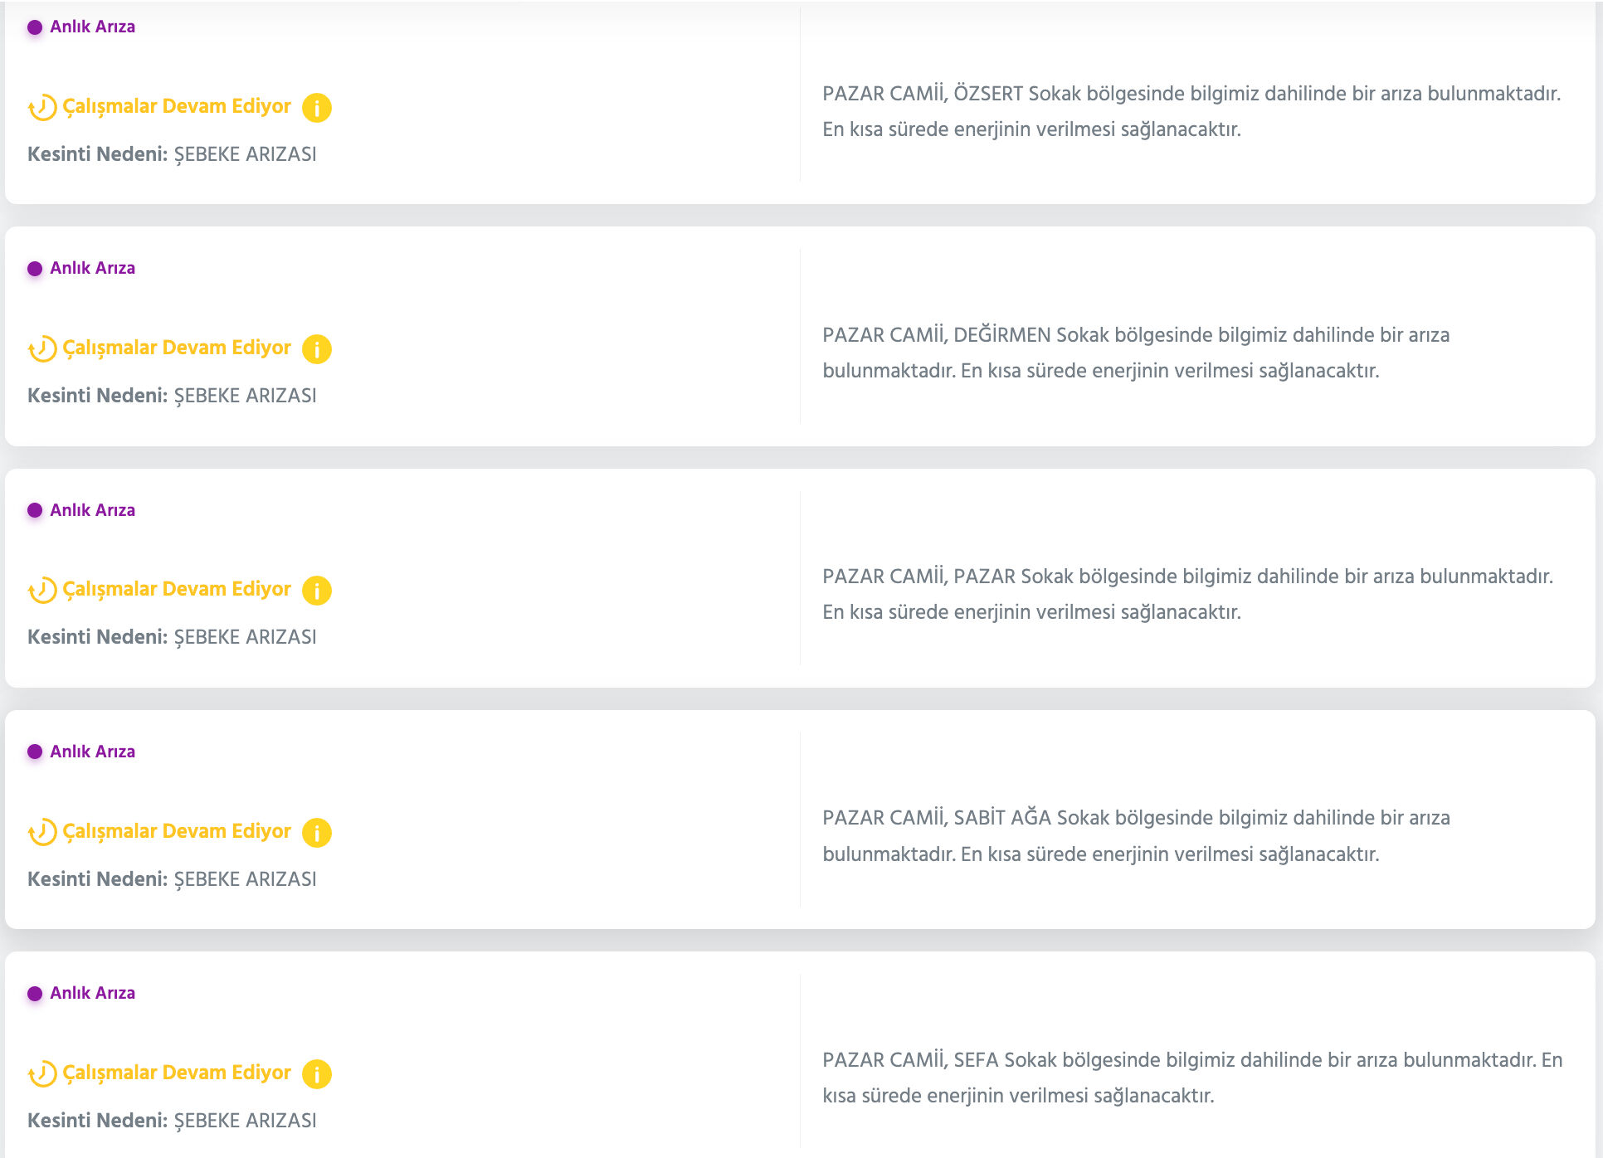This screenshot has height=1158, width=1603.
Task: Click the info icon in the ÖZSERT Sokak card
Action: [316, 108]
